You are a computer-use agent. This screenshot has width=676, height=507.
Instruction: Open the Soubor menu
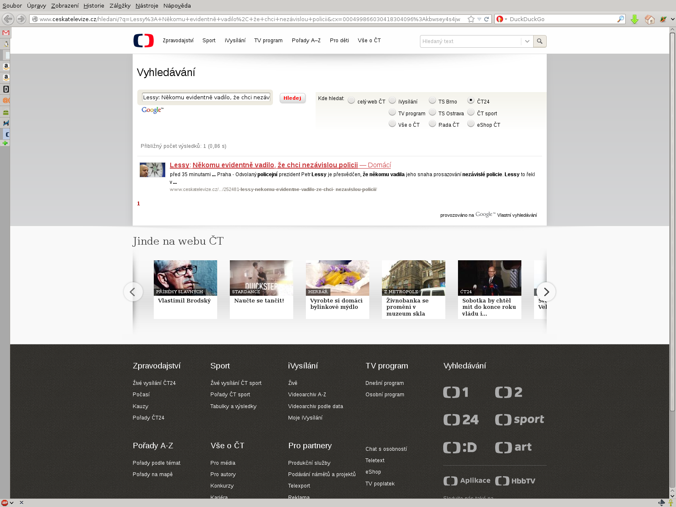(x=12, y=5)
